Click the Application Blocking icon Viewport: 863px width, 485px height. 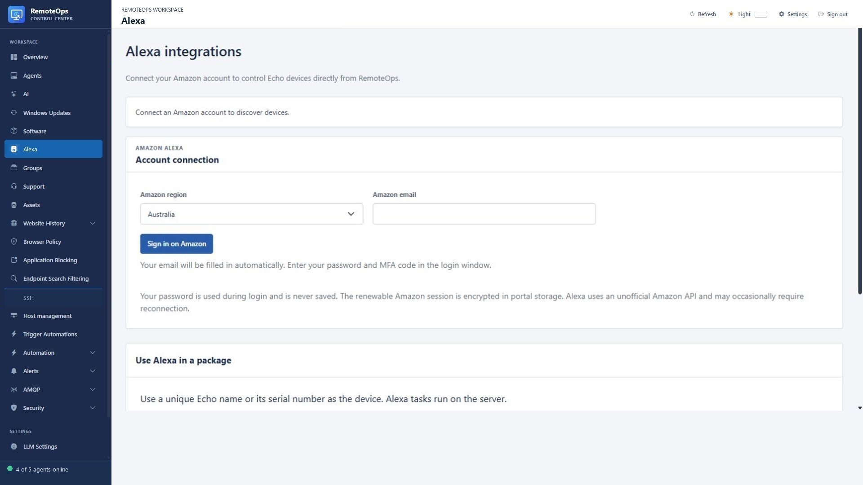14,260
